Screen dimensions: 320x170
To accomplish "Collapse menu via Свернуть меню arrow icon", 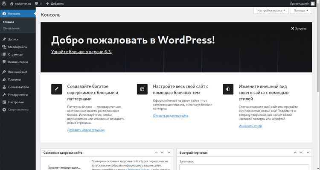I will [x=4, y=110].
